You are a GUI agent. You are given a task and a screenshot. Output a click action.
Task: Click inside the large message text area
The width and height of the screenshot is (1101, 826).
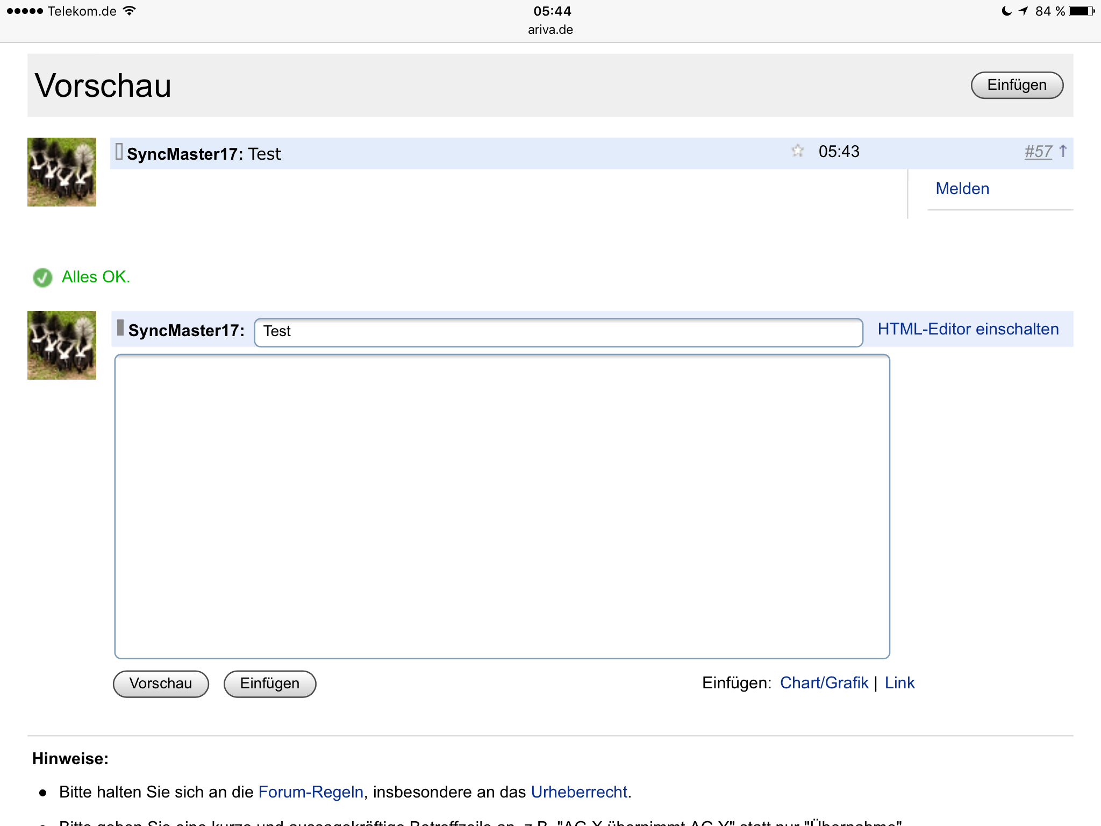502,506
